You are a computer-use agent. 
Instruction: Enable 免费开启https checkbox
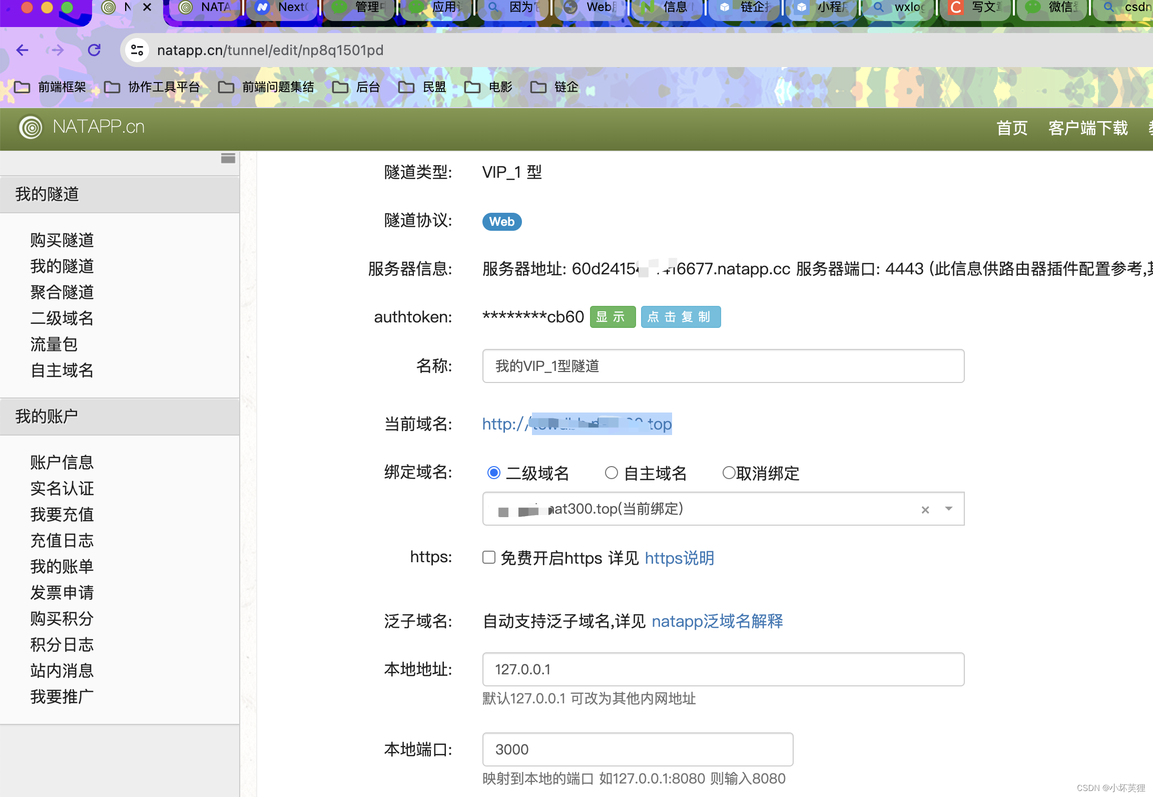(488, 557)
